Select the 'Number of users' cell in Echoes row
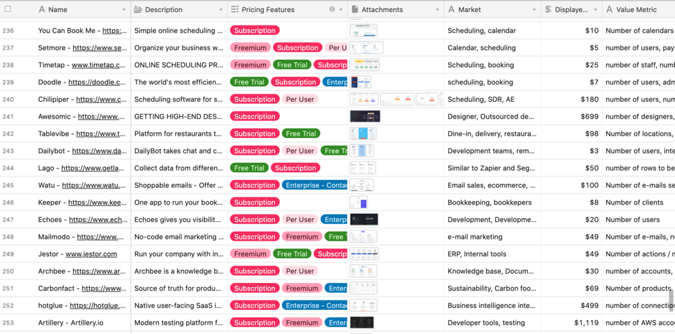Screen dimensions: 675x334 click(639, 220)
